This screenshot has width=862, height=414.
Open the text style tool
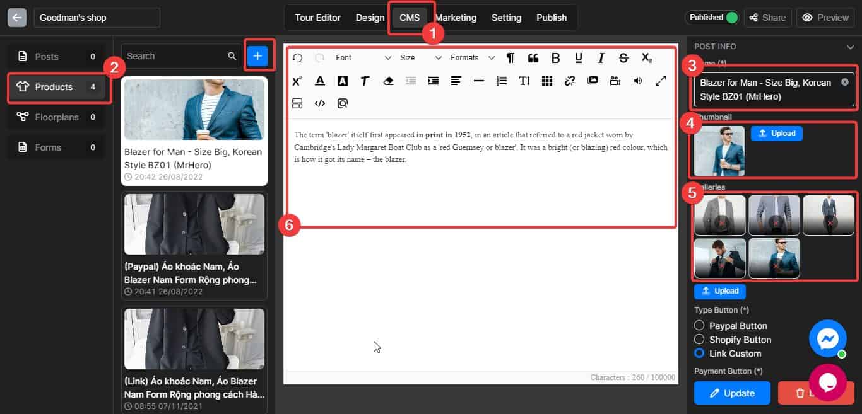click(x=365, y=81)
